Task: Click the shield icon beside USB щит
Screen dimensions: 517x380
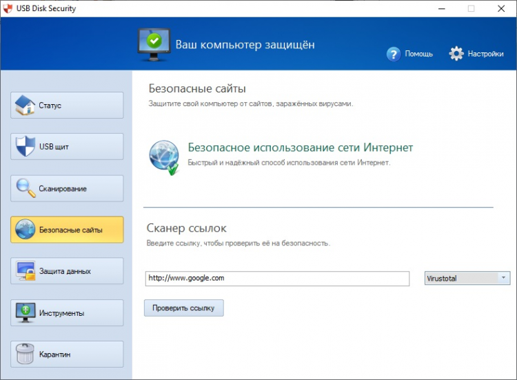Action: pos(25,146)
